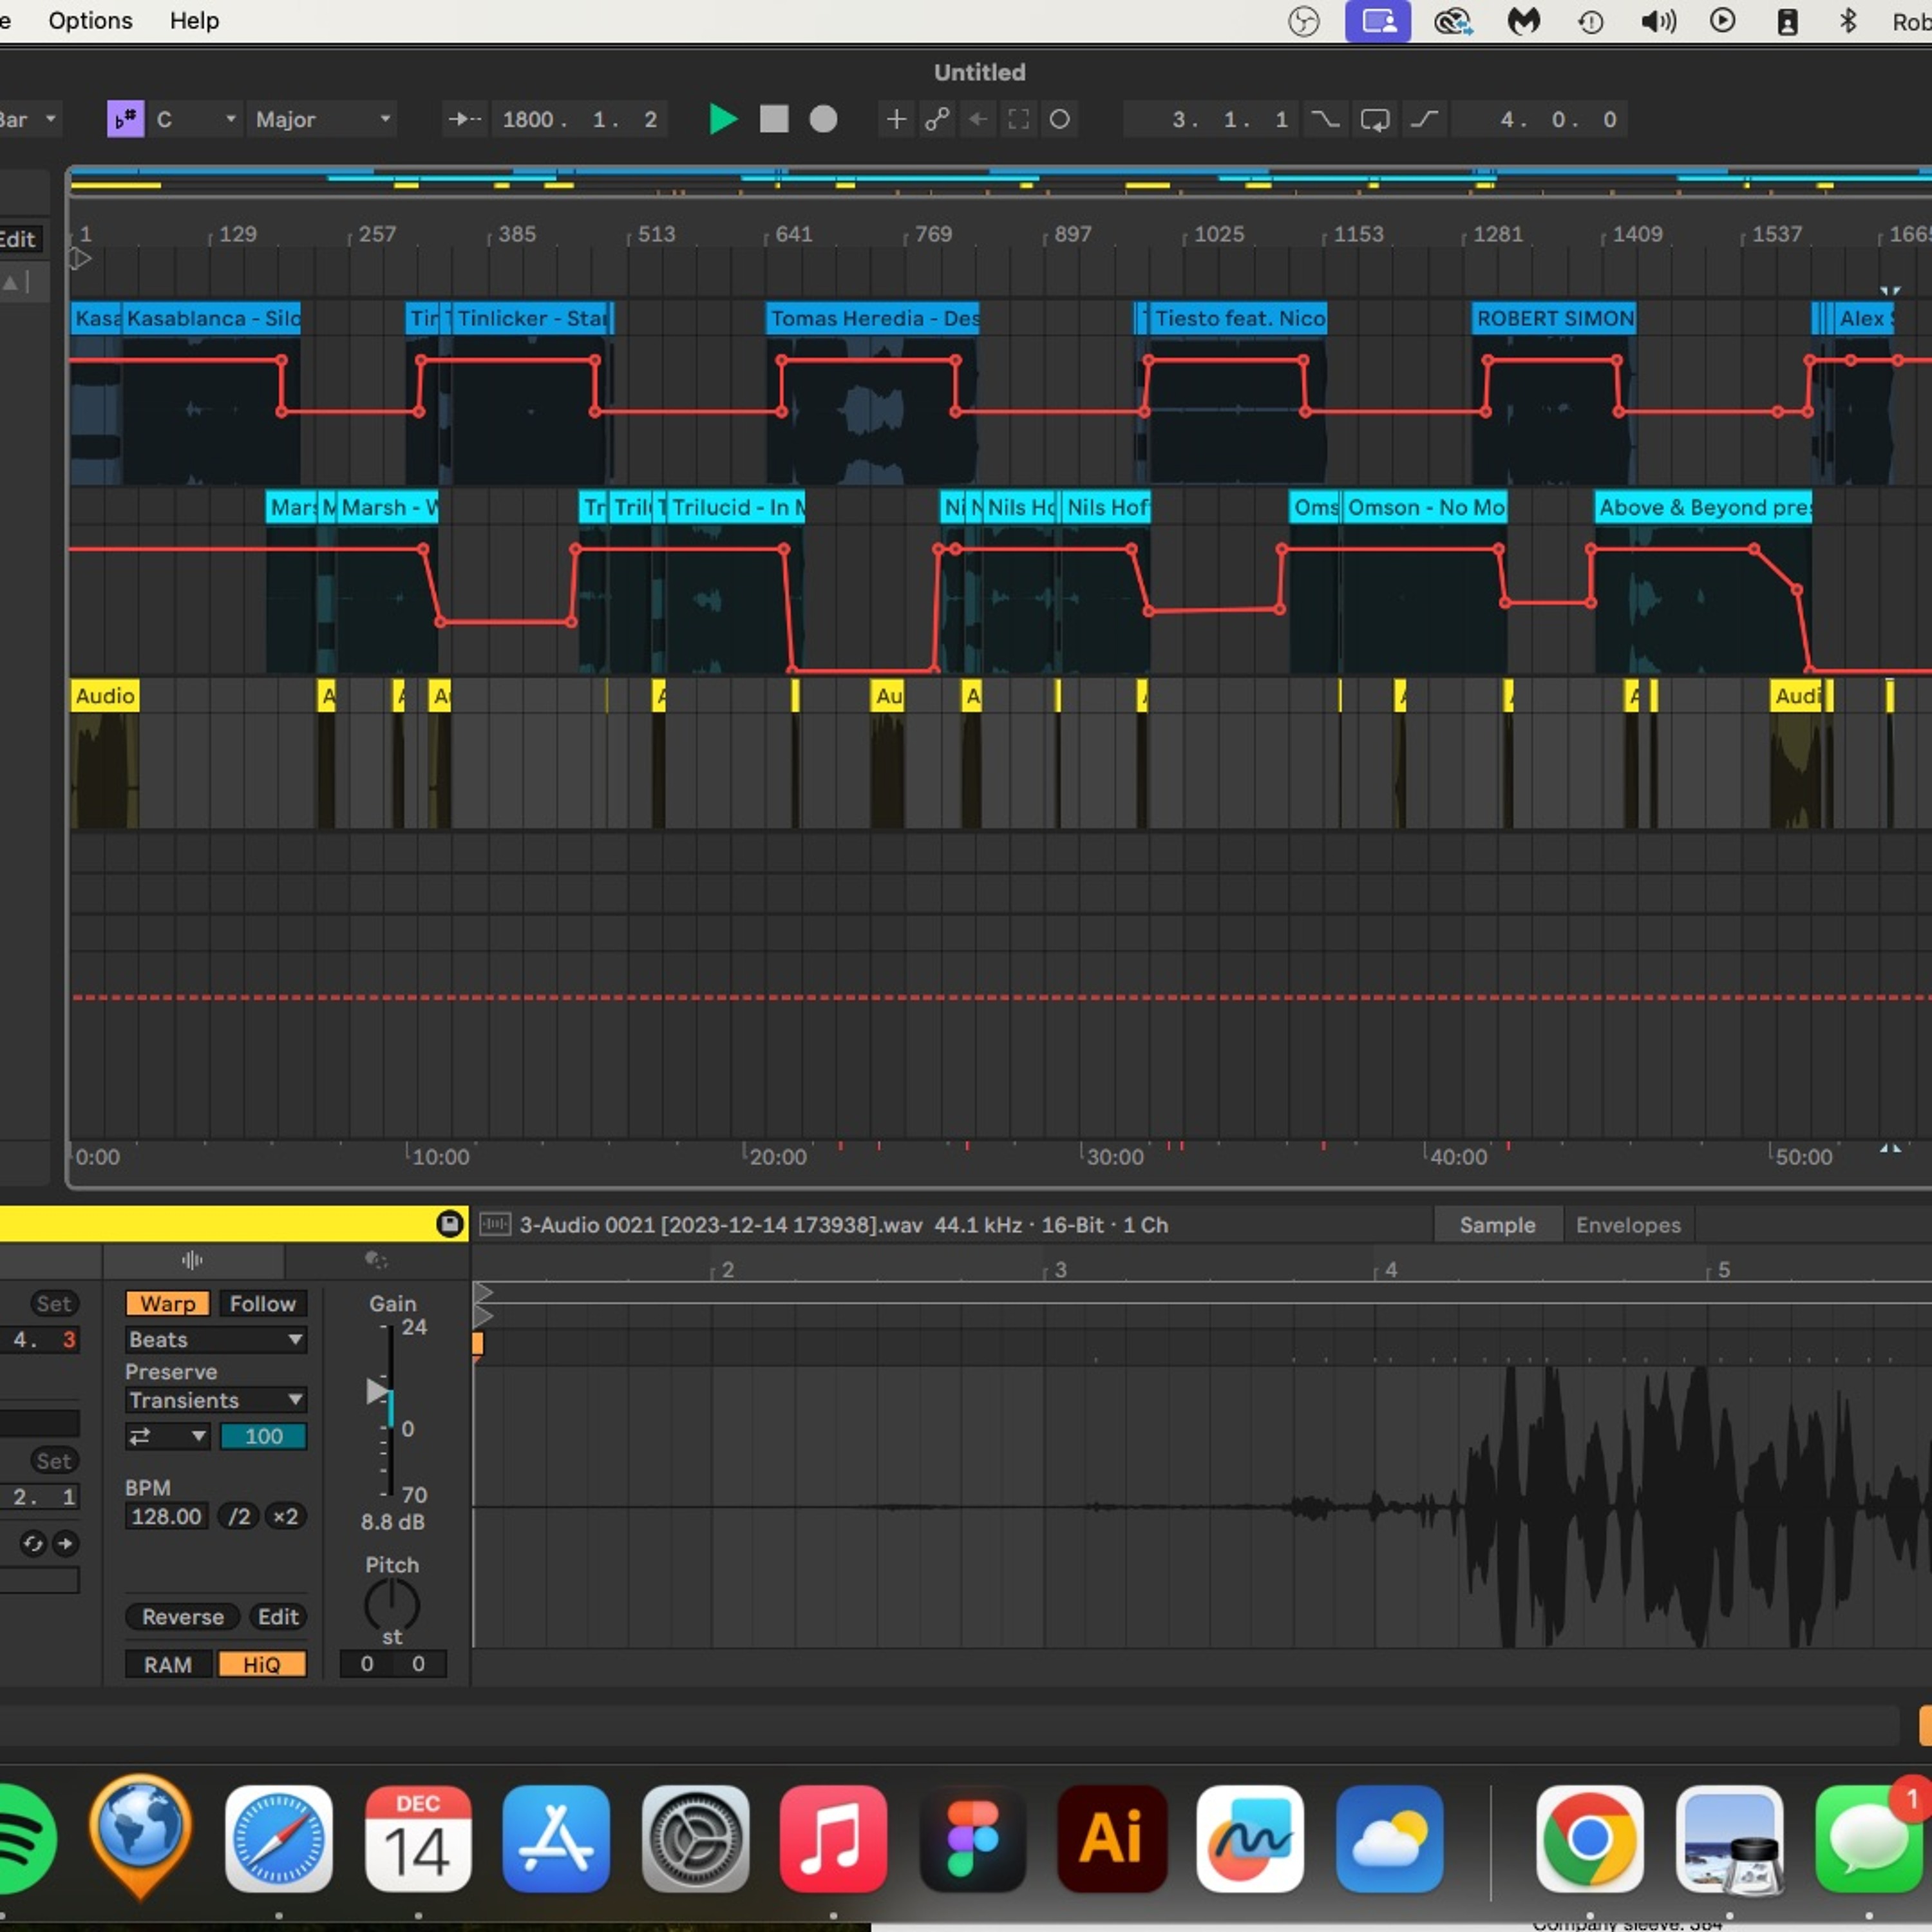Enable the Follow tempo button

pyautogui.click(x=262, y=1303)
